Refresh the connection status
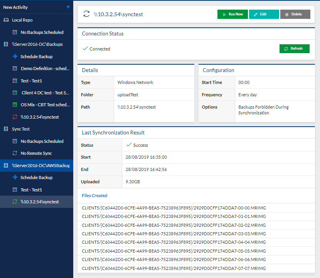The image size is (320, 278). click(x=294, y=49)
